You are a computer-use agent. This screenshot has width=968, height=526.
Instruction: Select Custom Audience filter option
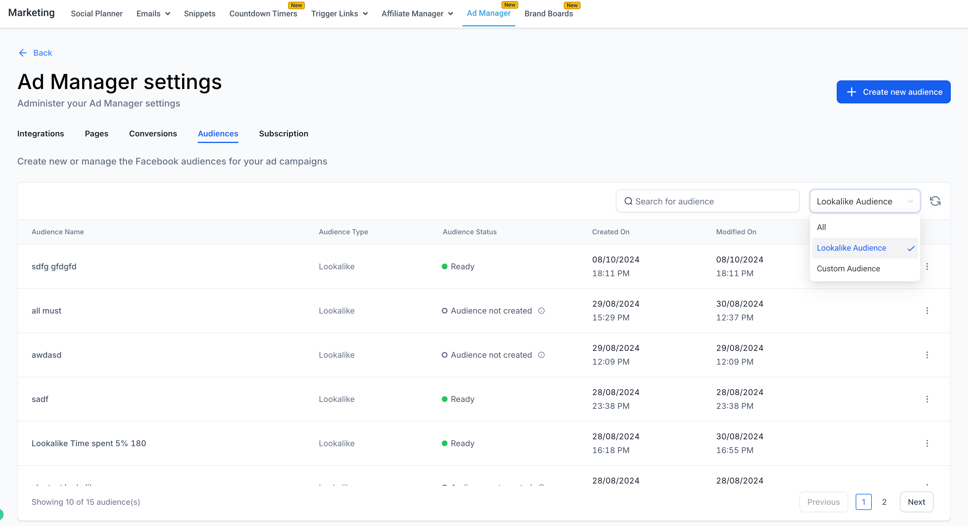point(865,269)
